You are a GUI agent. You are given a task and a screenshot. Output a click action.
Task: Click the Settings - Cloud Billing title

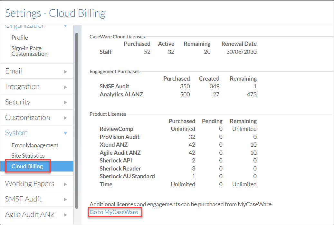click(x=55, y=13)
